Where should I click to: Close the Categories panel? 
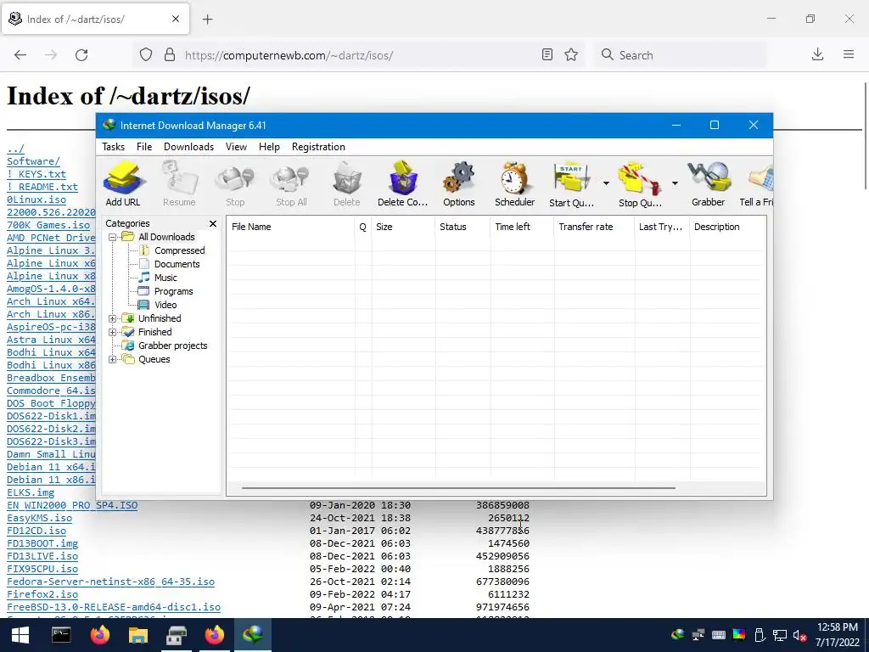click(x=213, y=223)
